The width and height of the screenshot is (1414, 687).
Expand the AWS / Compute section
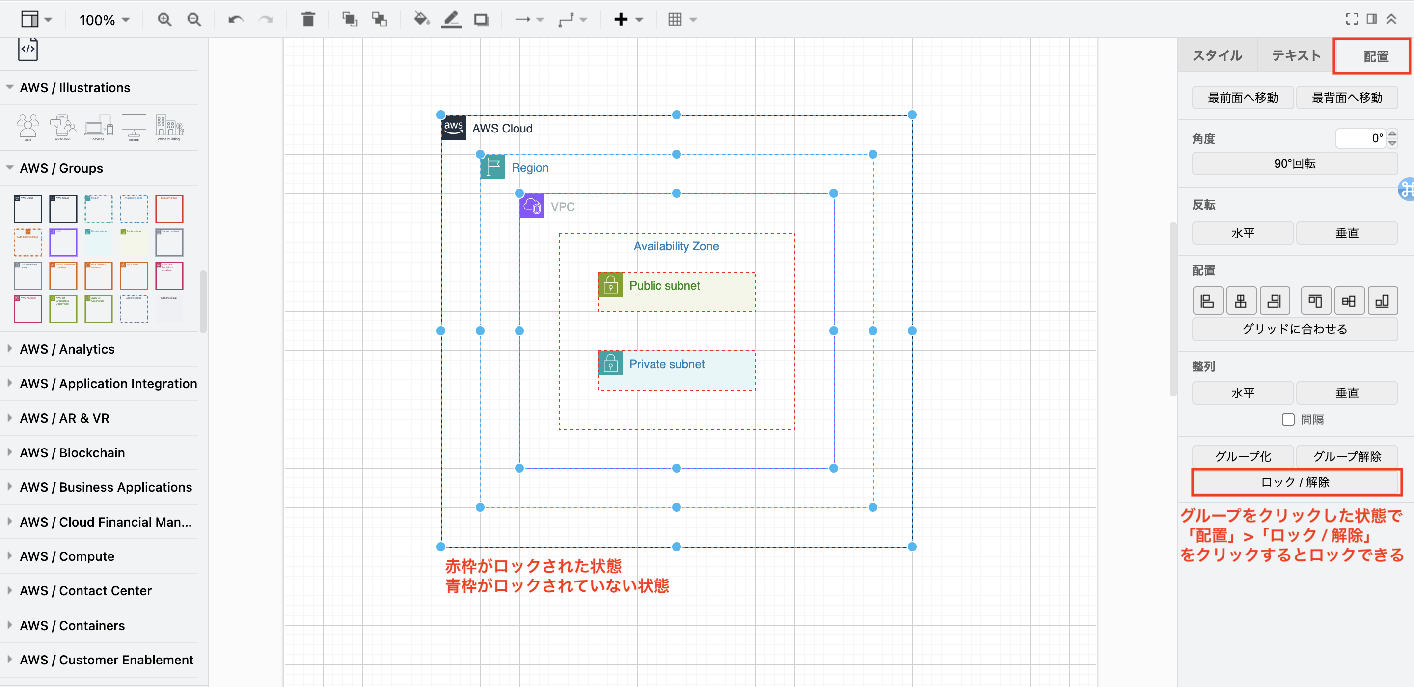pyautogui.click(x=66, y=556)
